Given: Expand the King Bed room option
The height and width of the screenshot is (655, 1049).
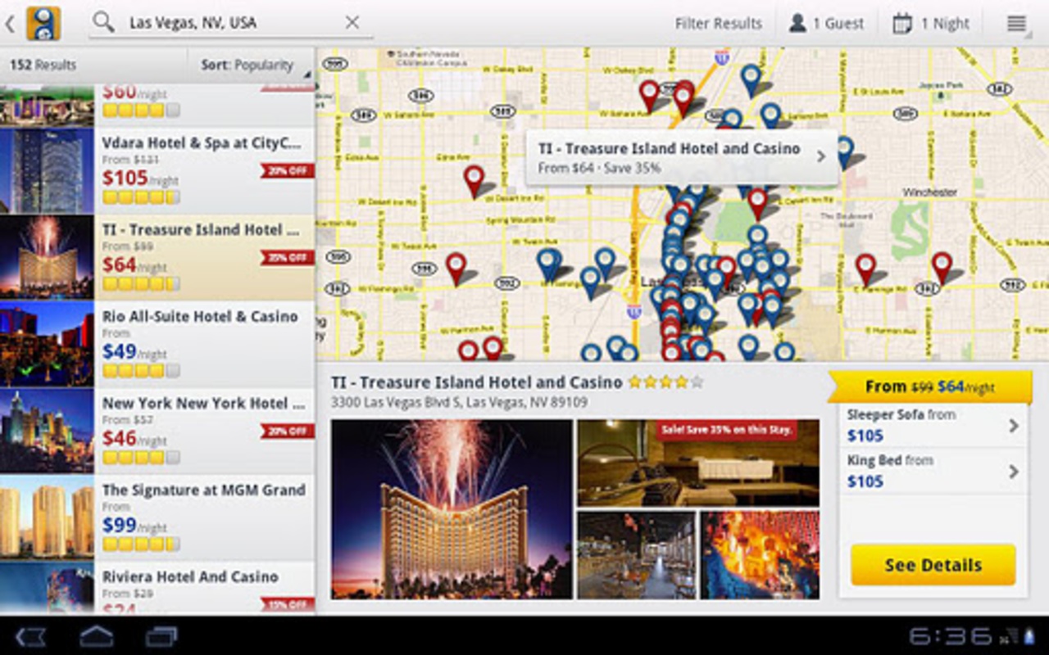Looking at the screenshot, I should 933,471.
